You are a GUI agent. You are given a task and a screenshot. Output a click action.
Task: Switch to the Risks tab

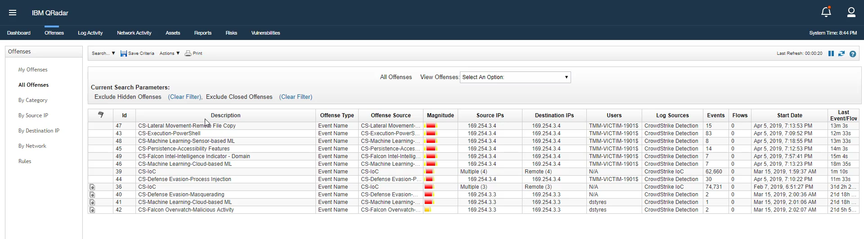[231, 33]
